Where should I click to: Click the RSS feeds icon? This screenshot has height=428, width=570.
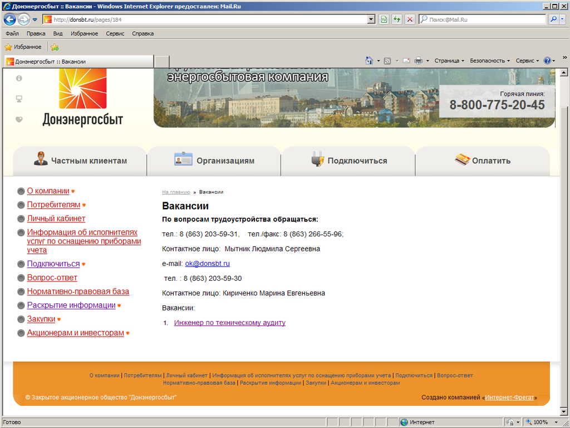point(387,61)
